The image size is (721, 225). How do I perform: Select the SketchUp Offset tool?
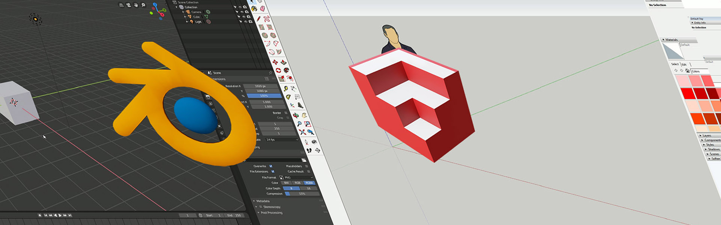(290, 78)
